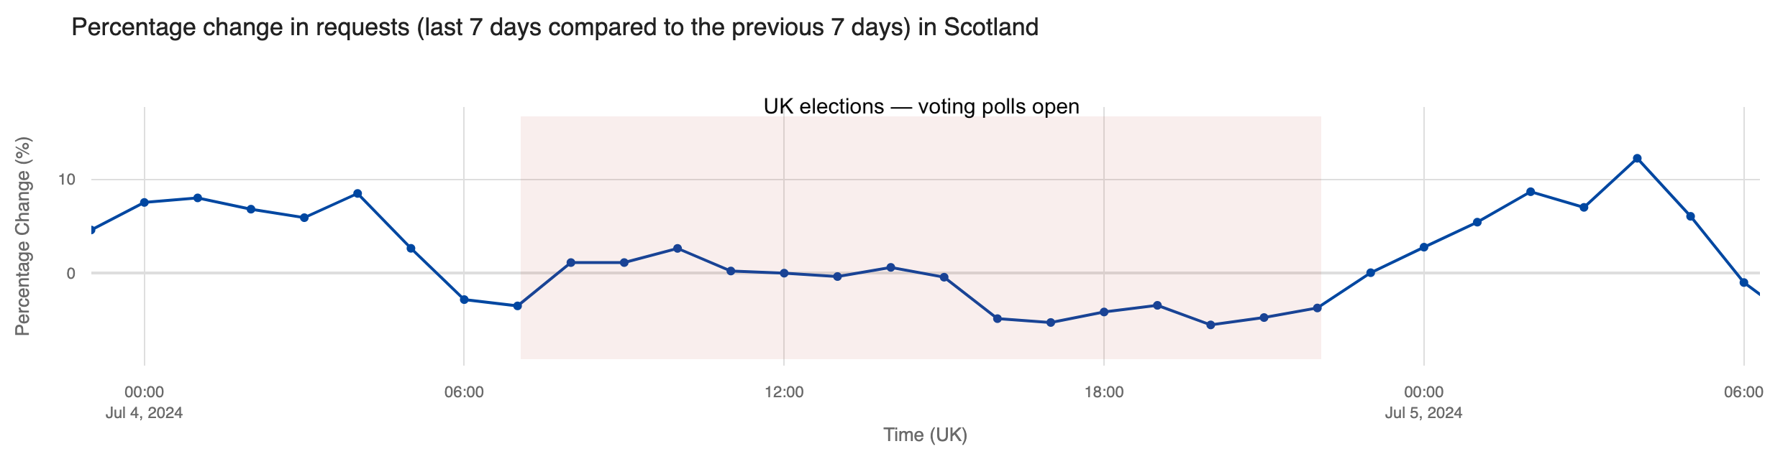Select the lowest data point at 20:00

click(1210, 325)
